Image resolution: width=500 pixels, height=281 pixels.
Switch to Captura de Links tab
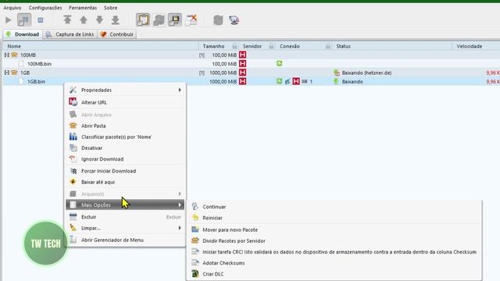[x=70, y=34]
